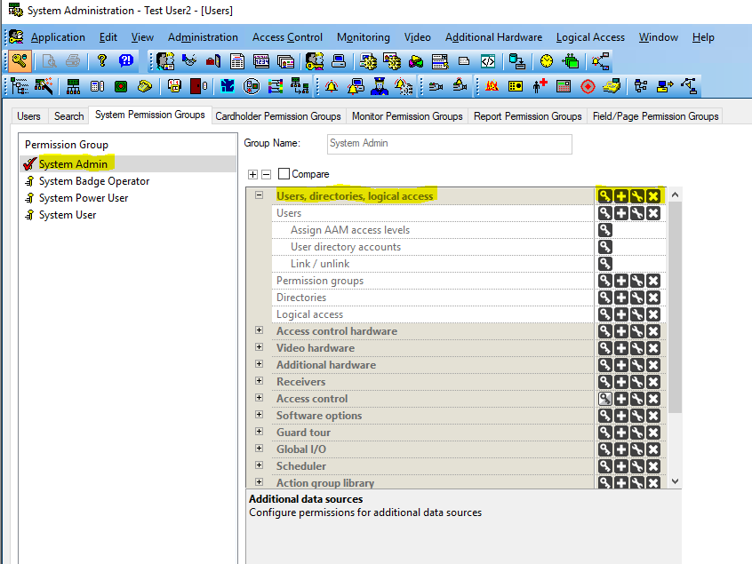Expand the Video hardware group
Screen dimensions: 752x564
[259, 347]
